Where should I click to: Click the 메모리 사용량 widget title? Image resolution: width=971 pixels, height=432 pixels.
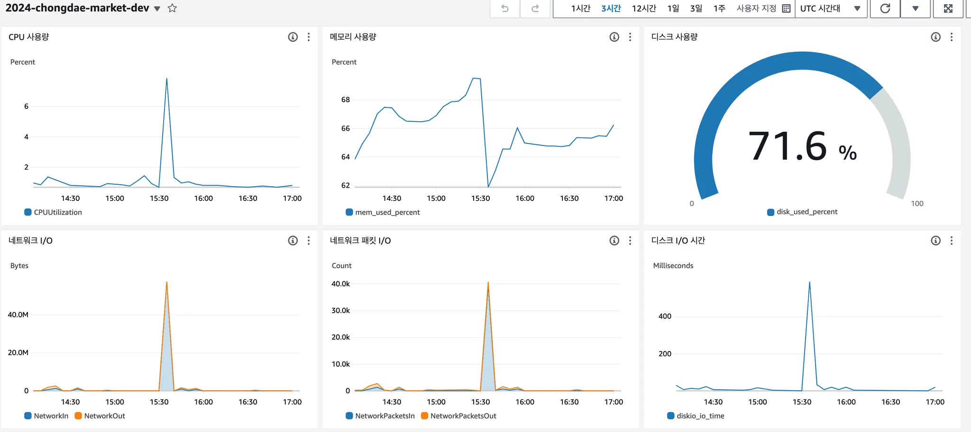tap(353, 37)
